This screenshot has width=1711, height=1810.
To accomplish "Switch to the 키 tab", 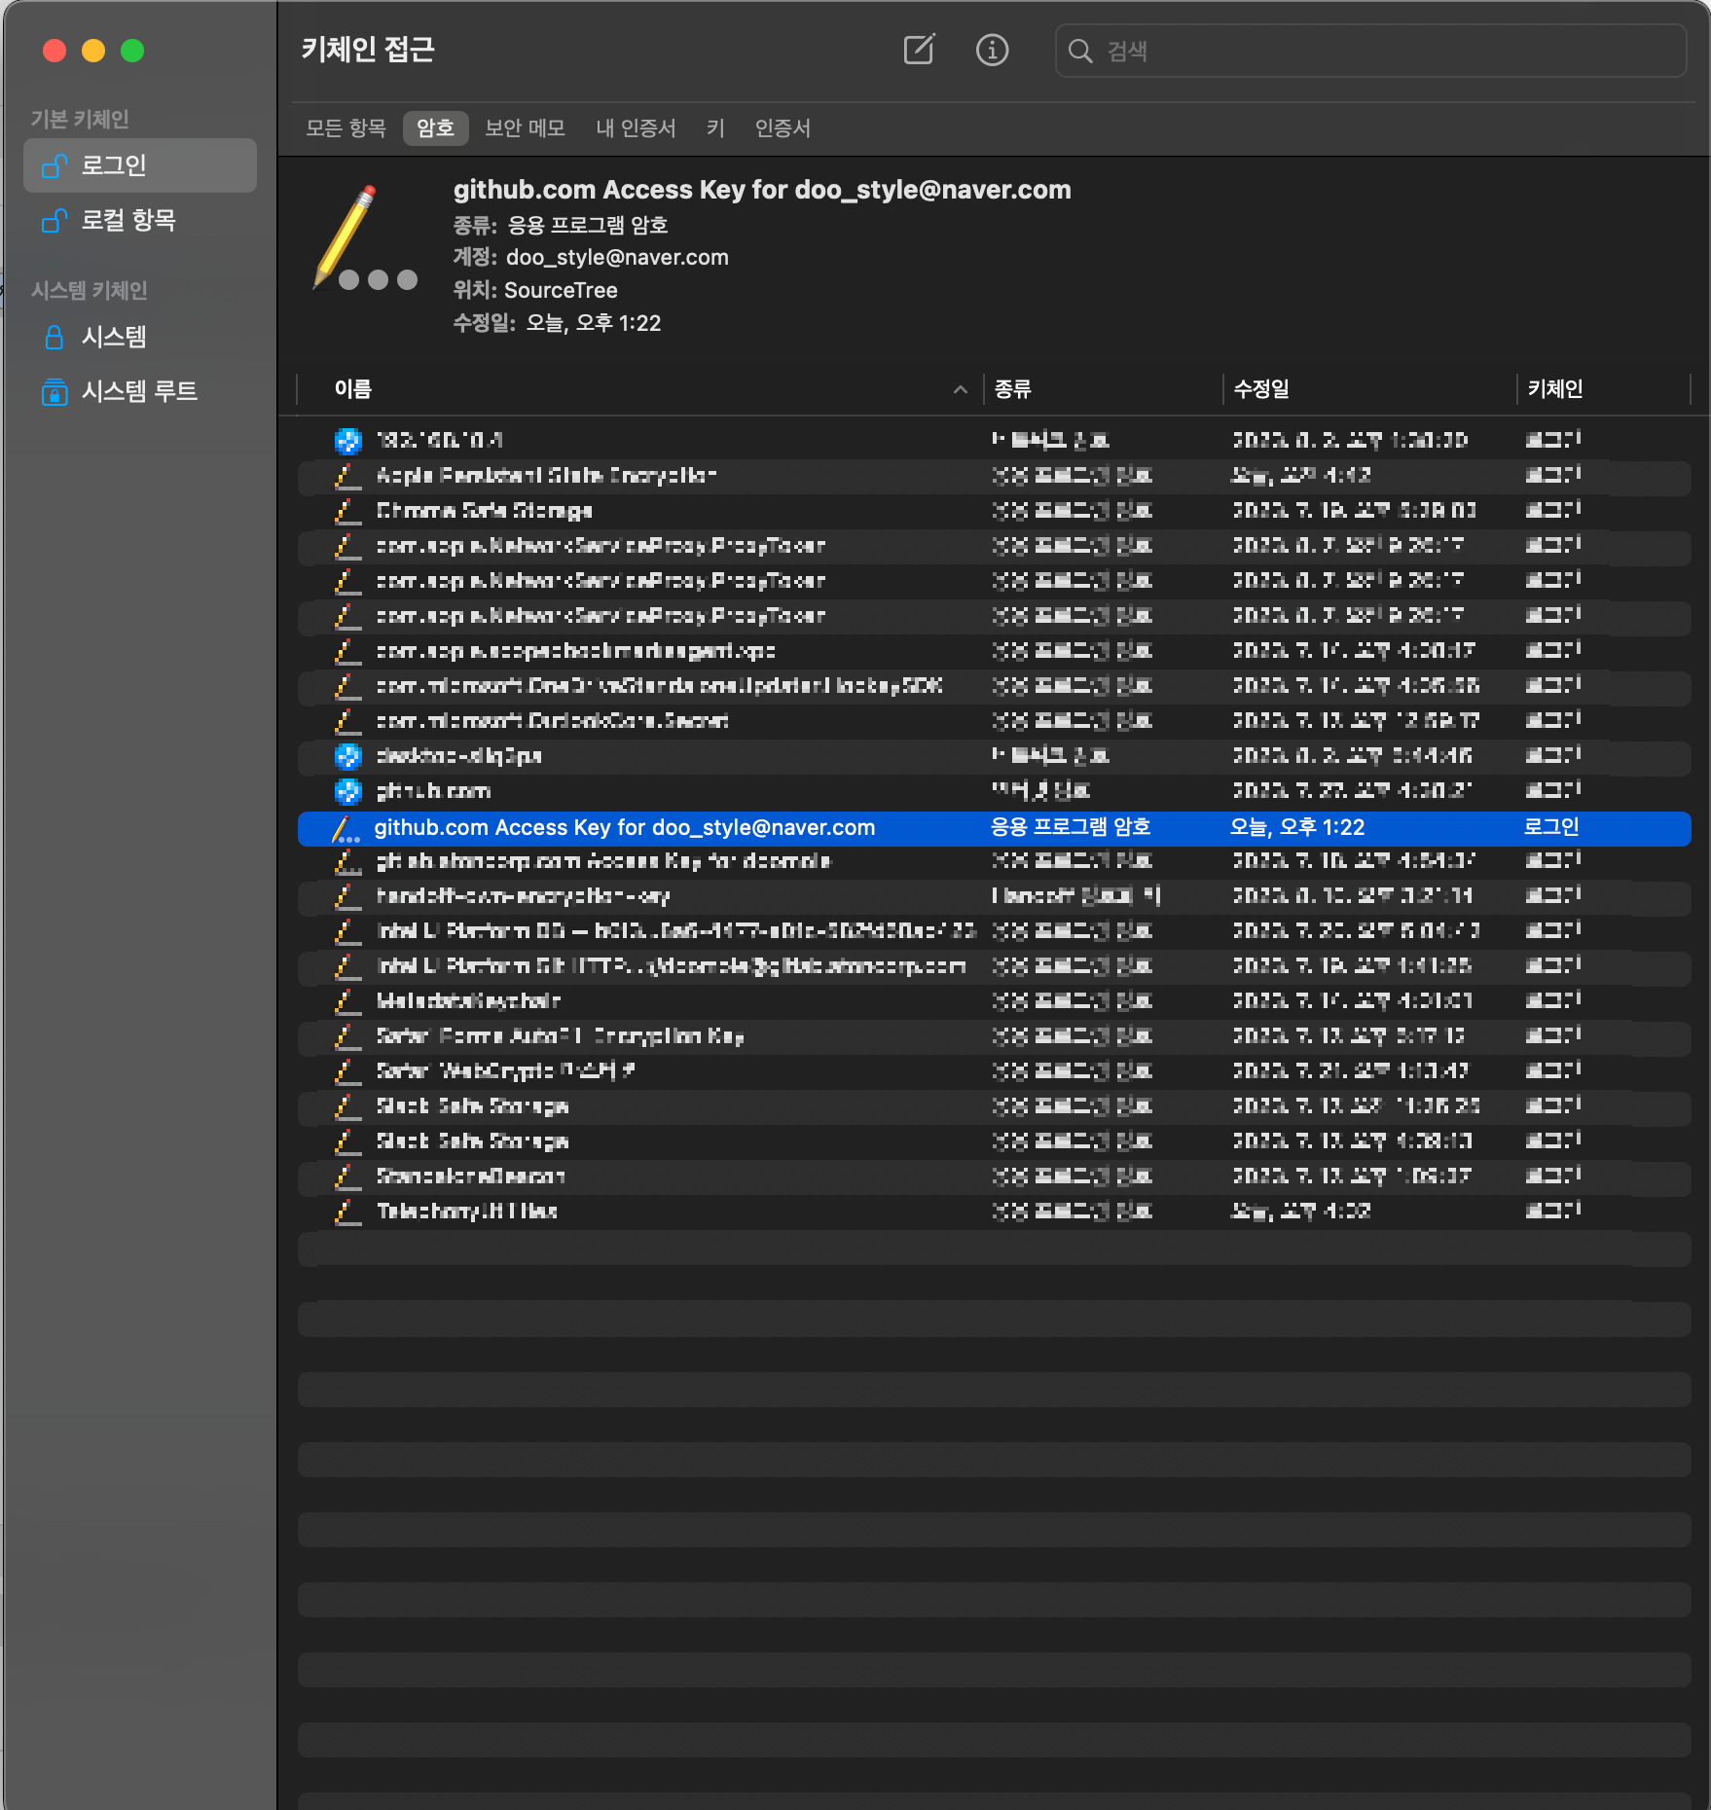I will (x=715, y=128).
